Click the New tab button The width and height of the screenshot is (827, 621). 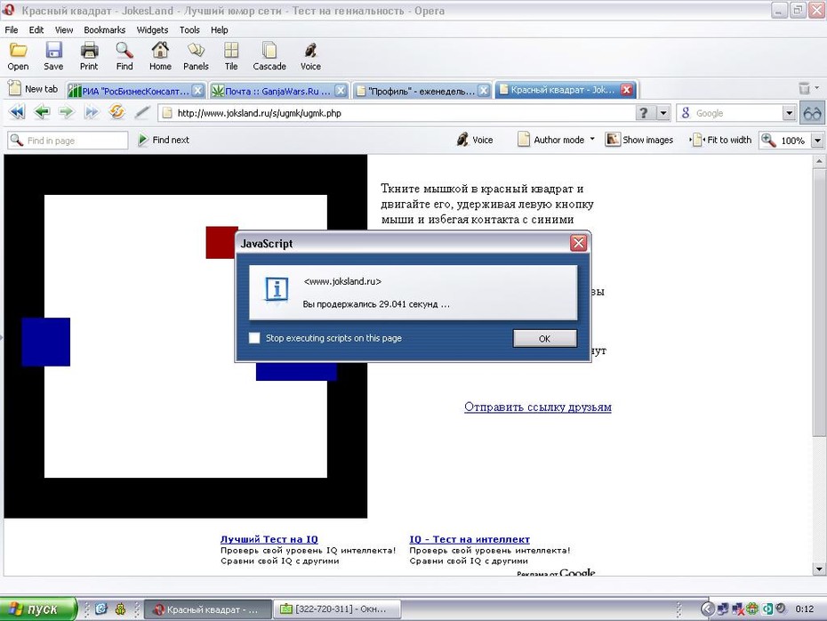click(x=33, y=89)
